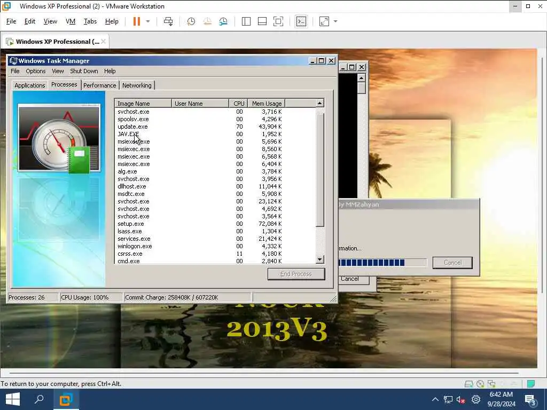Viewport: 547px width, 410px height.
Task: Select JAV.EXE process row
Action: pos(215,134)
